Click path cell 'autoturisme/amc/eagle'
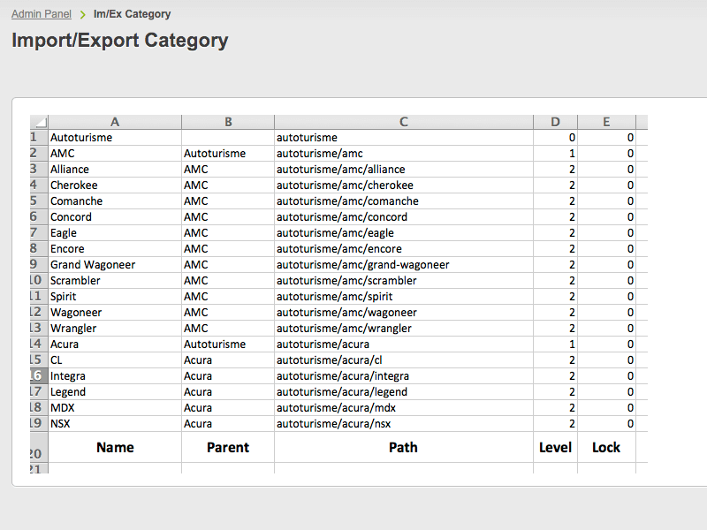This screenshot has width=707, height=530. 404,233
